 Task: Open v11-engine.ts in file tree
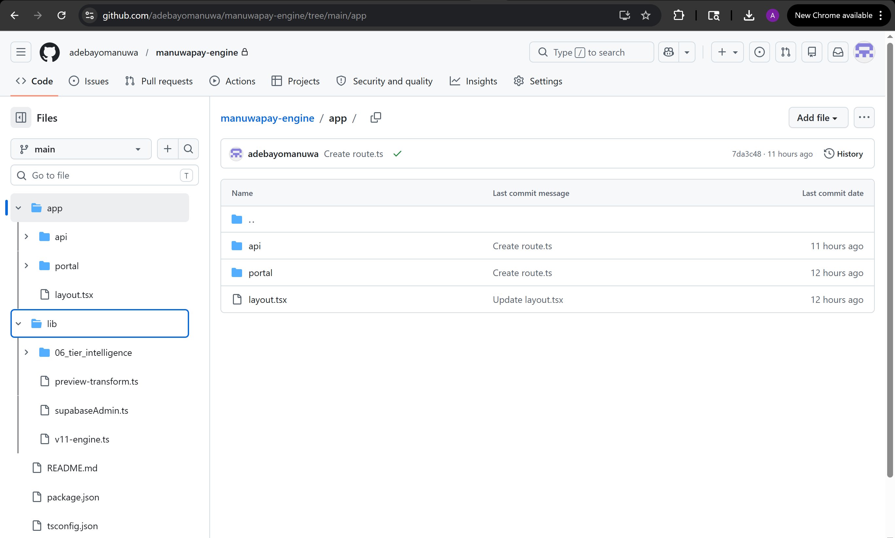point(82,439)
